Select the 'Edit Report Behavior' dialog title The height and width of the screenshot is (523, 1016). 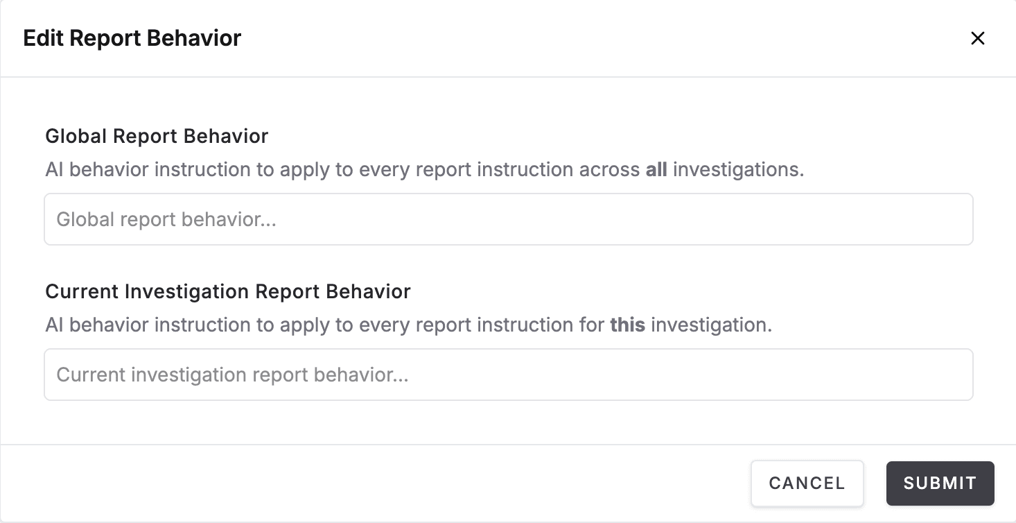(x=132, y=38)
